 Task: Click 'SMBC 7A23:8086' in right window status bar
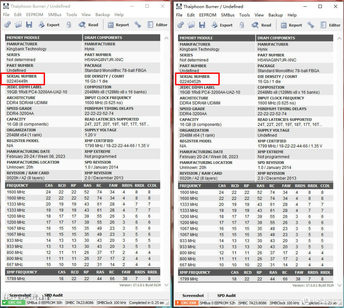pos(253,303)
